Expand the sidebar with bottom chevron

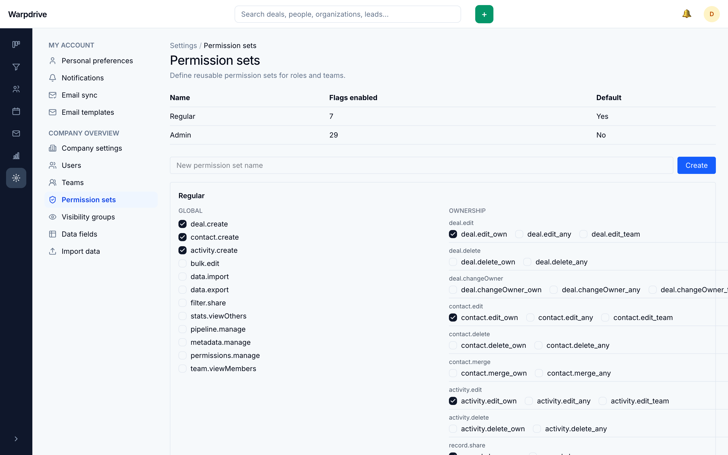pyautogui.click(x=16, y=439)
